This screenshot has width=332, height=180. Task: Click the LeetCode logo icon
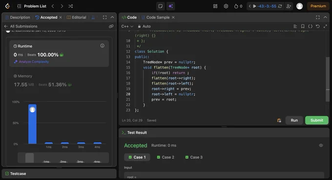click(x=7, y=6)
